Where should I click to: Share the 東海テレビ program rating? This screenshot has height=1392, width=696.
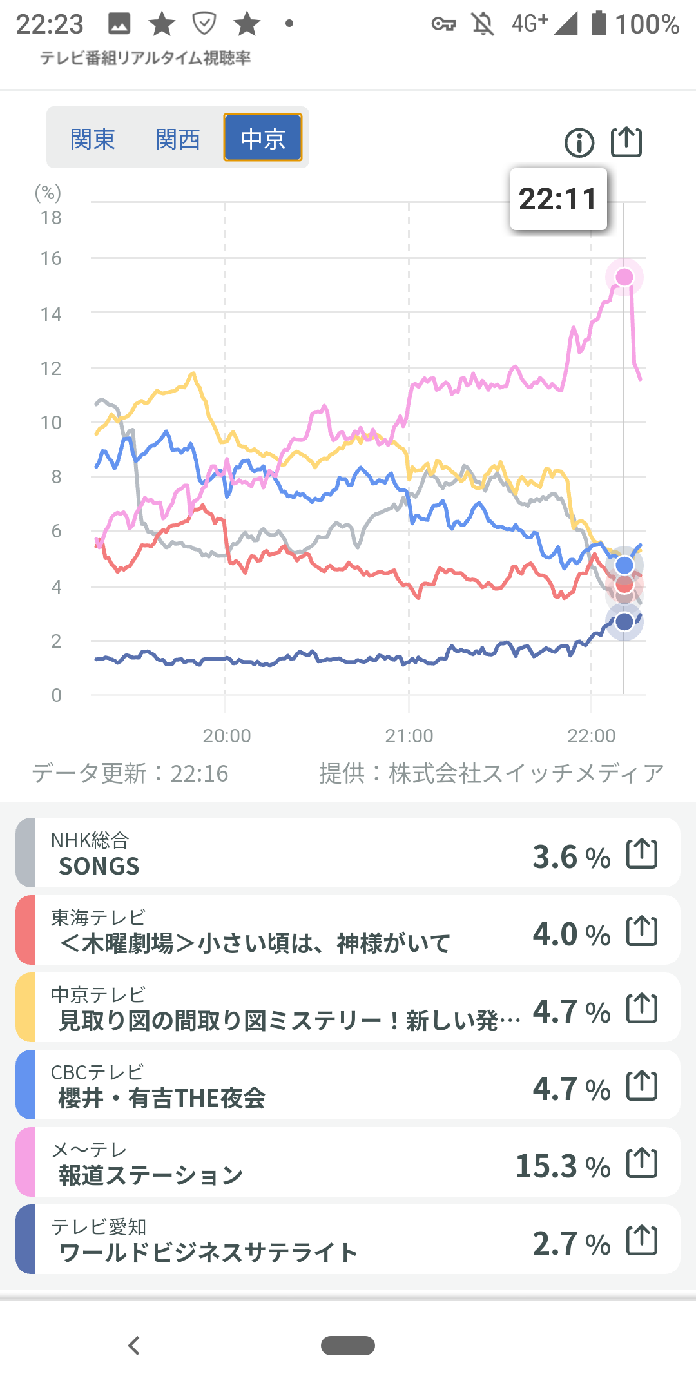642,931
